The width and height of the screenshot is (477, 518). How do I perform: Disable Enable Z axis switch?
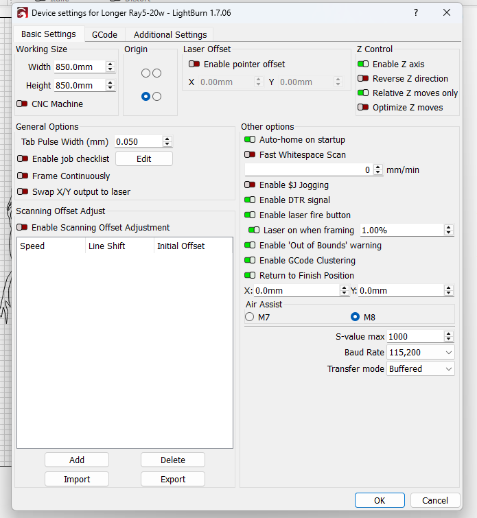(x=363, y=64)
